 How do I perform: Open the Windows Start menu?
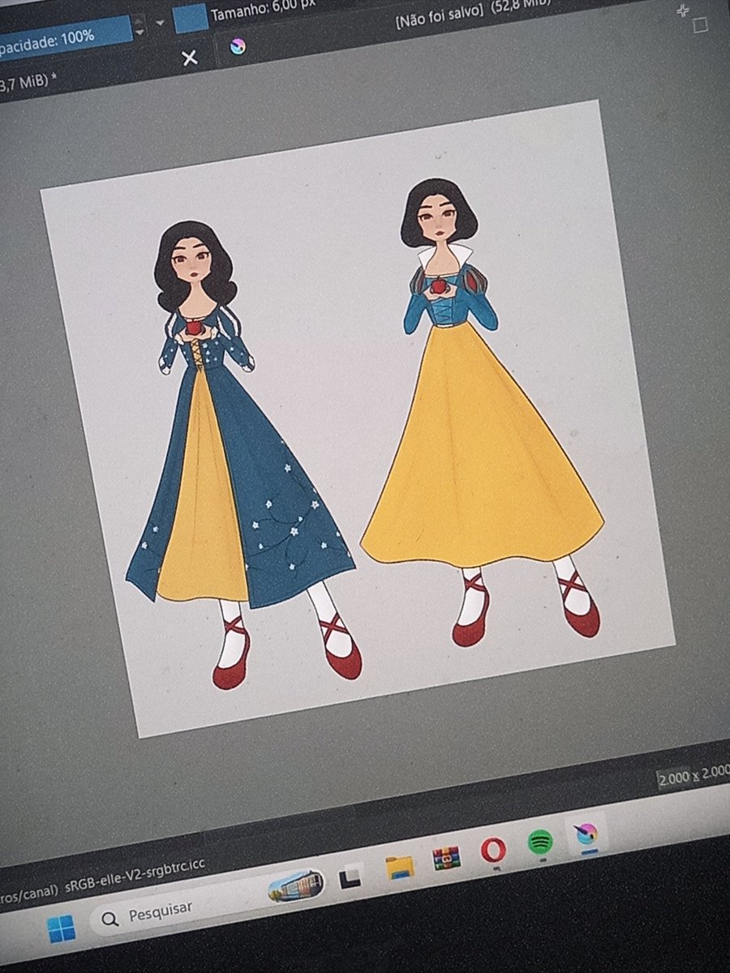(x=60, y=930)
